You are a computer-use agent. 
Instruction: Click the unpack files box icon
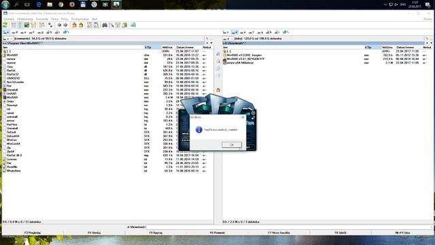pyautogui.click(x=81, y=25)
